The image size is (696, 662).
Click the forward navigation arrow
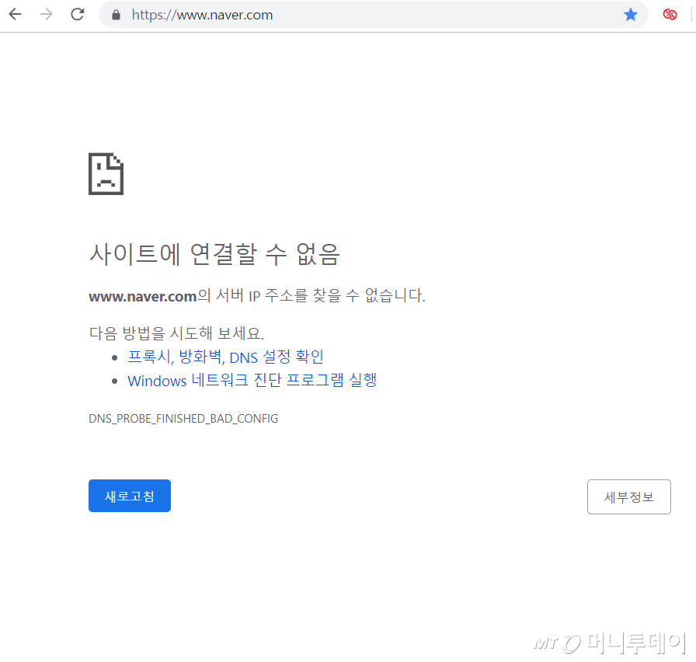pyautogui.click(x=46, y=15)
